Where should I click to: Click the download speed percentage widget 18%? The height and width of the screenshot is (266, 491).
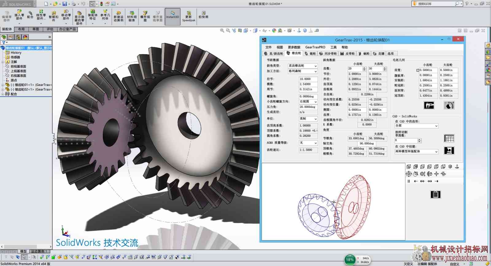[x=350, y=260]
